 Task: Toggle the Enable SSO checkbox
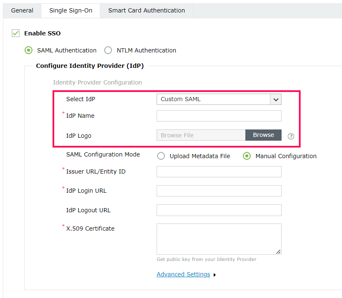coord(16,33)
